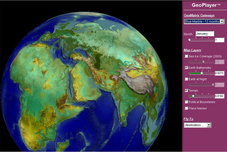Click the GeoPlayer title text

coord(206,5)
